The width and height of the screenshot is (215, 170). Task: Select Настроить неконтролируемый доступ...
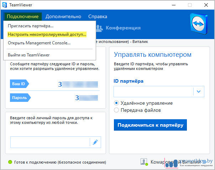coord(47,34)
